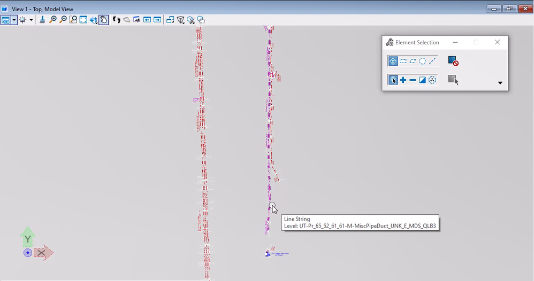
Task: Open the Display Style perspective cube icon
Action: click(x=180, y=20)
